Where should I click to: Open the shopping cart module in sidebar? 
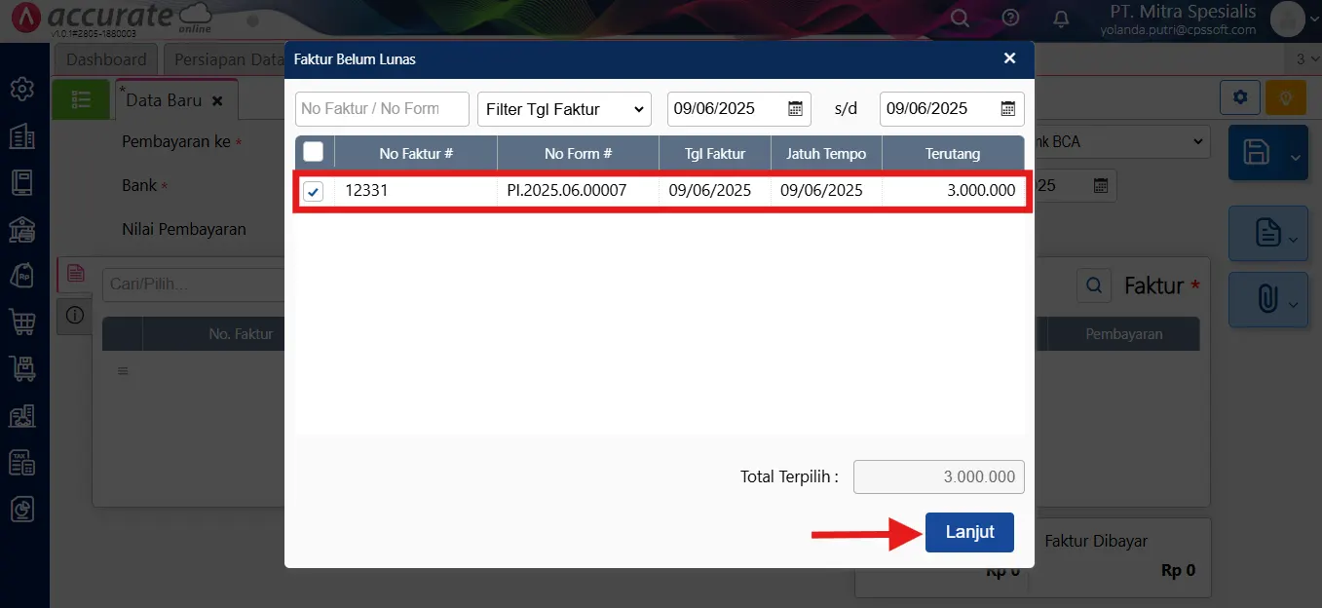click(21, 321)
